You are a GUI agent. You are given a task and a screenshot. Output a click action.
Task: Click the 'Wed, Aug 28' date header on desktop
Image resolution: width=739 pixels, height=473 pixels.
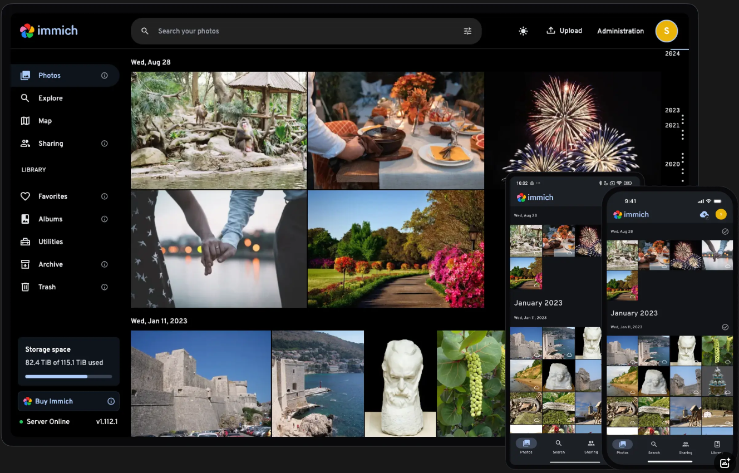point(151,62)
